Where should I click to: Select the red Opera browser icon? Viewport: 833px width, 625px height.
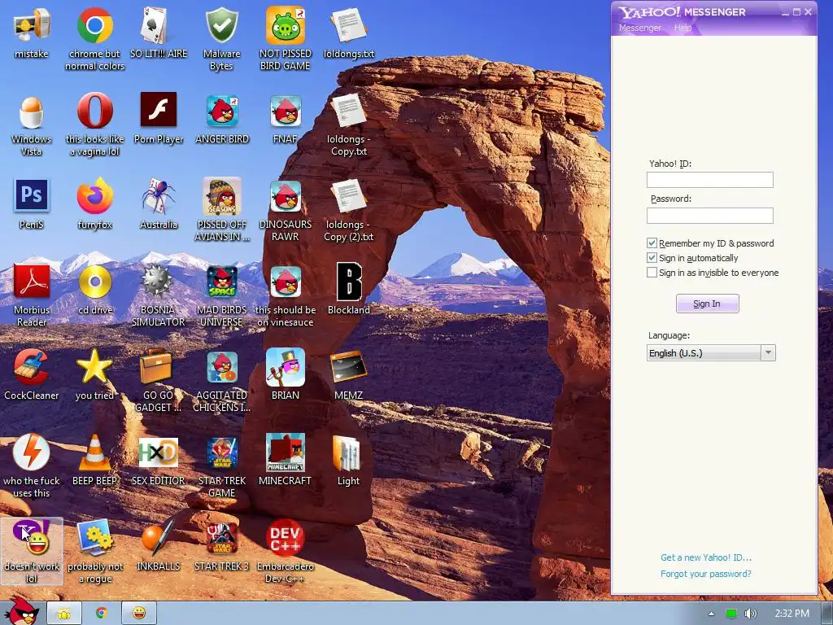[x=94, y=111]
